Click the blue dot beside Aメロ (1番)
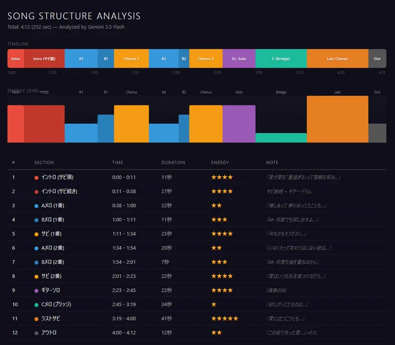This screenshot has width=395, height=345. click(36, 206)
